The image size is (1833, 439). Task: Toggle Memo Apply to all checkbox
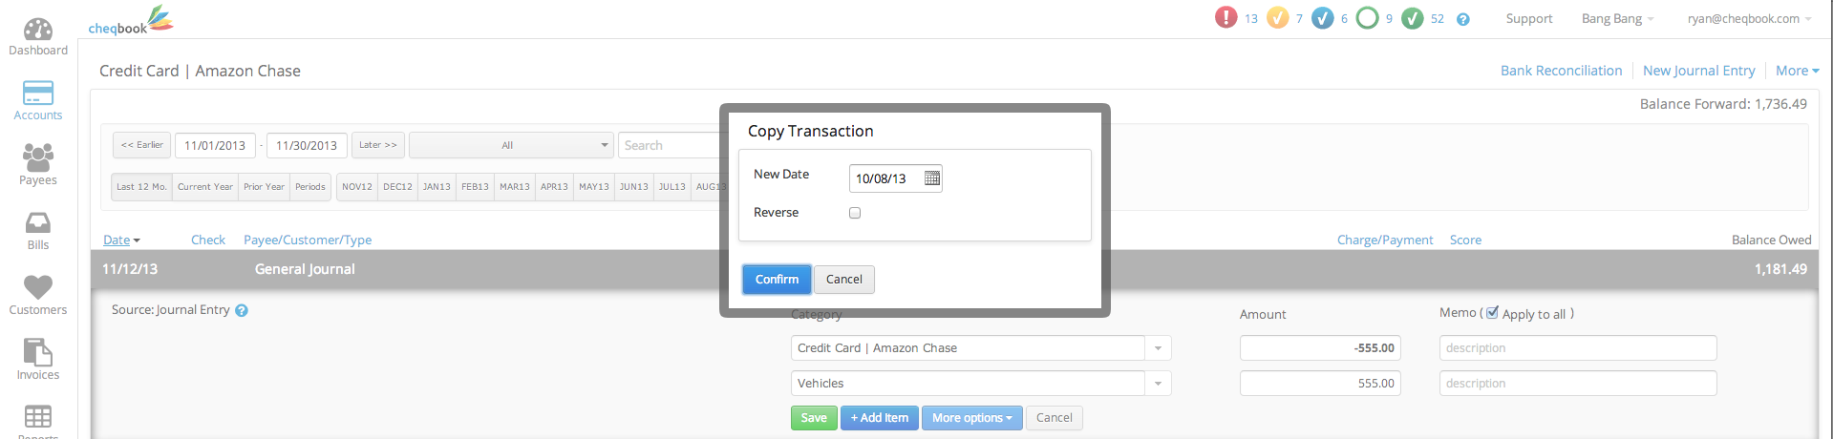(1492, 312)
